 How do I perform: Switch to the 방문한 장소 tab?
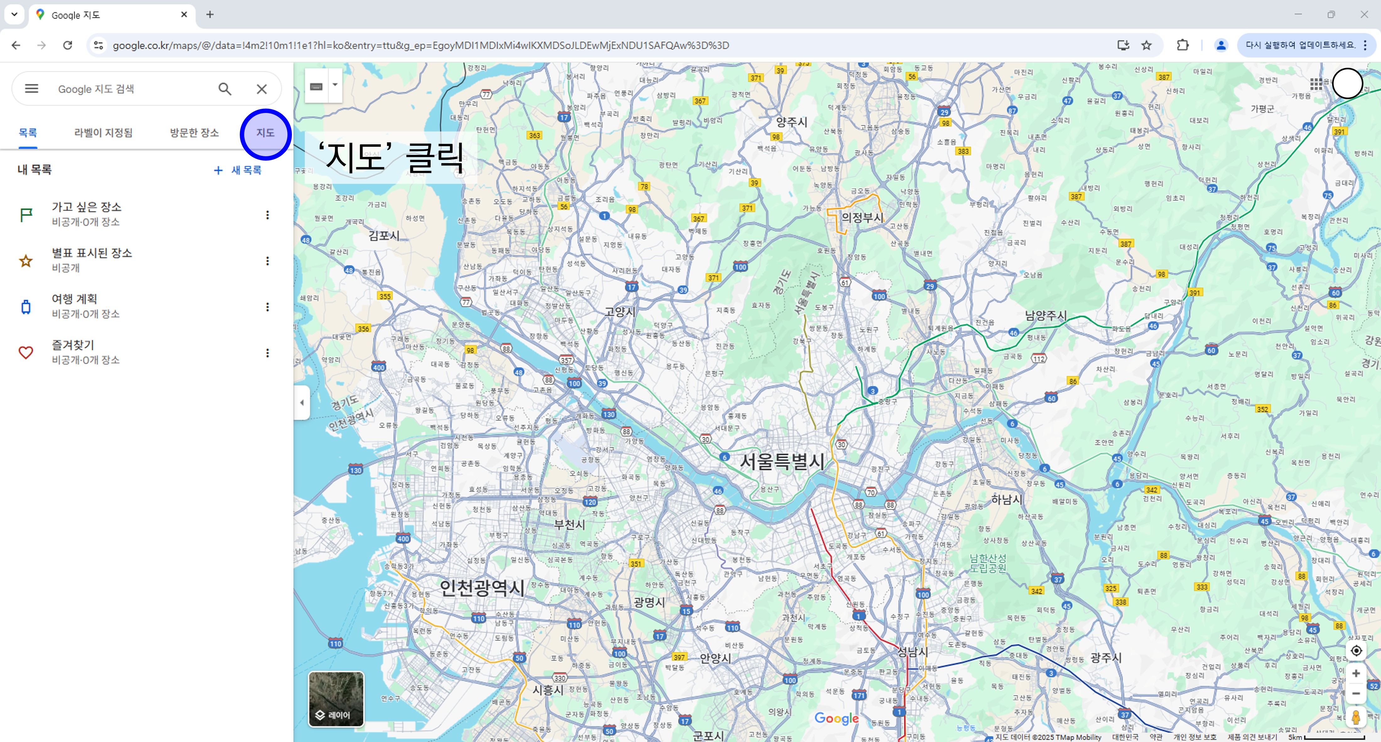coord(194,133)
